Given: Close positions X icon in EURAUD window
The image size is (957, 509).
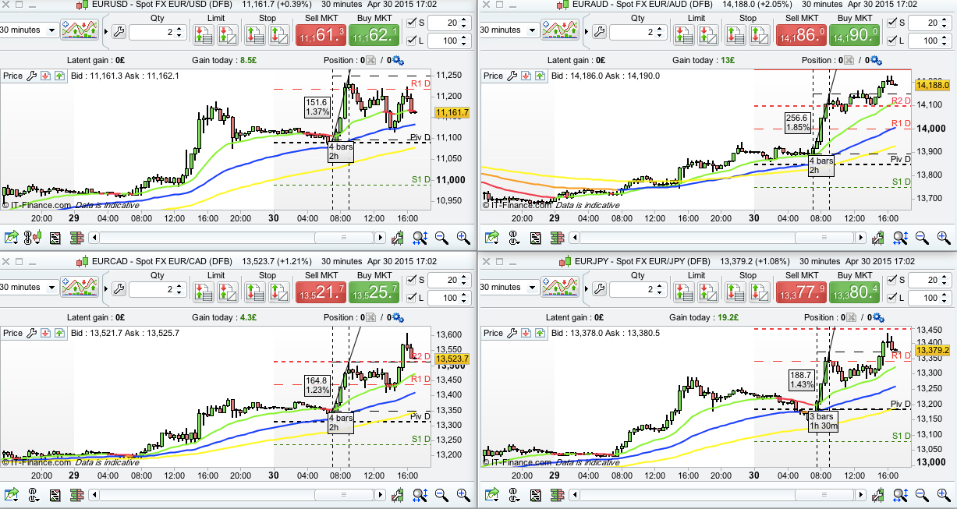Looking at the screenshot, I should coord(849,60).
